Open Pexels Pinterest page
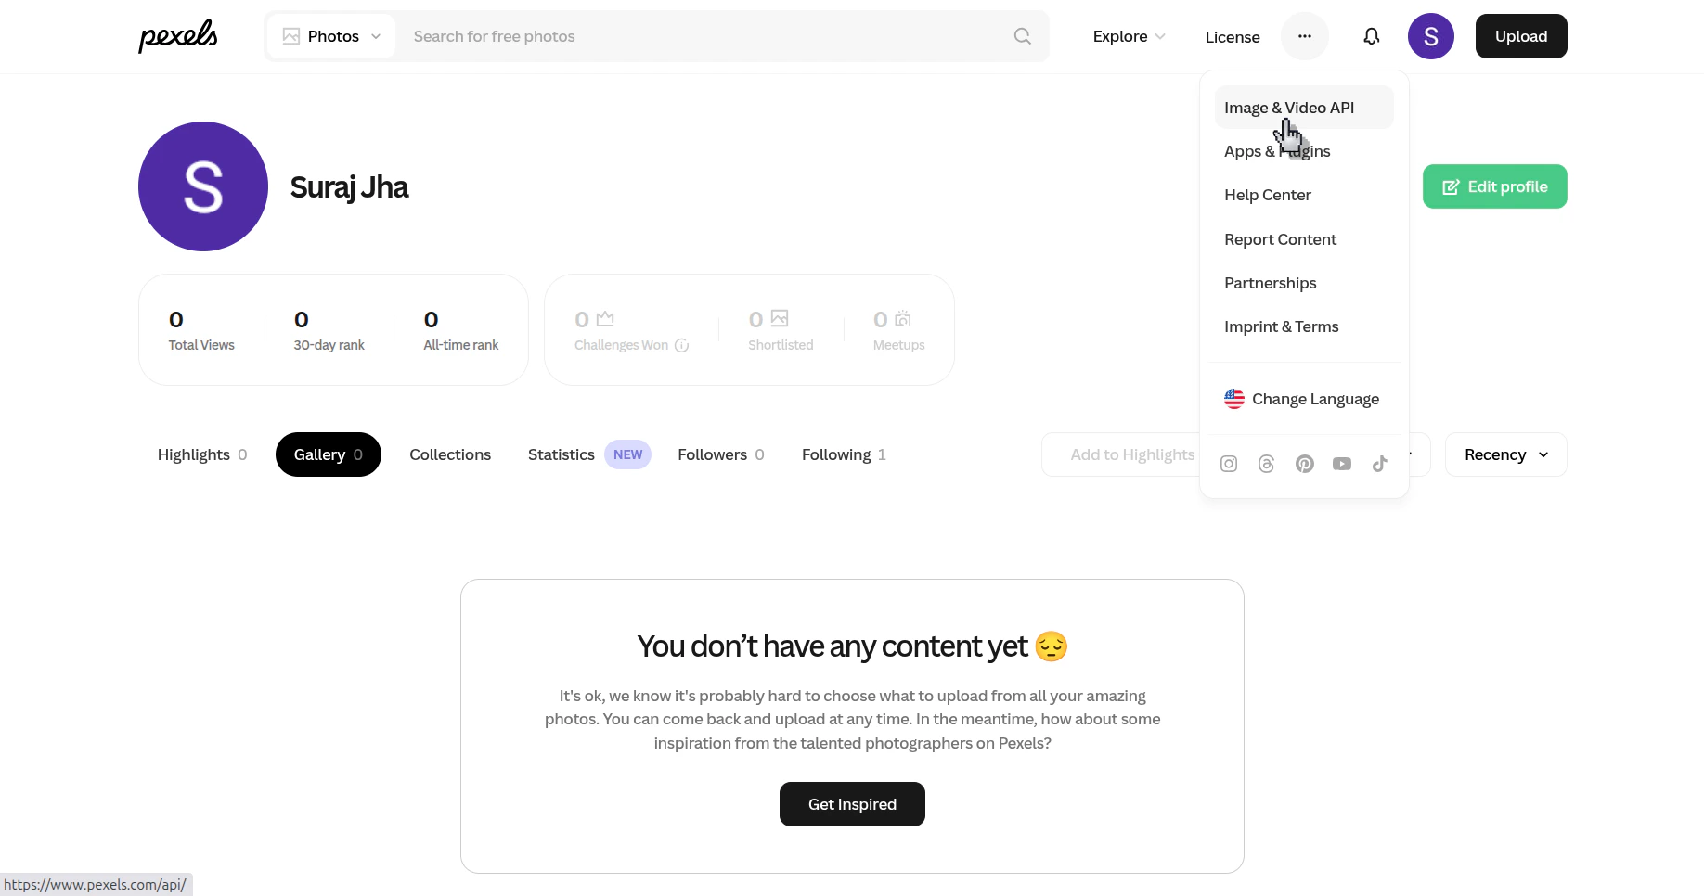This screenshot has width=1704, height=896. [x=1304, y=464]
